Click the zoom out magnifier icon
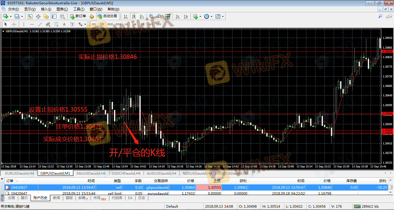The height and width of the screenshot is (210, 394). [159, 16]
